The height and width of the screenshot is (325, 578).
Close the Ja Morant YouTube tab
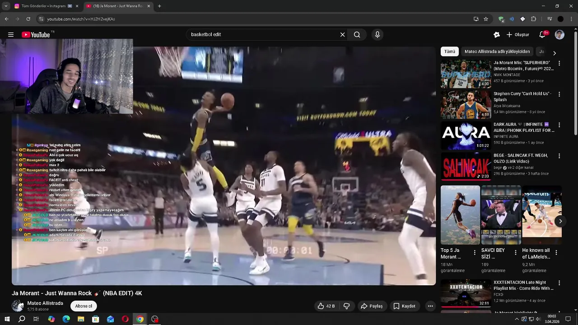point(149,6)
